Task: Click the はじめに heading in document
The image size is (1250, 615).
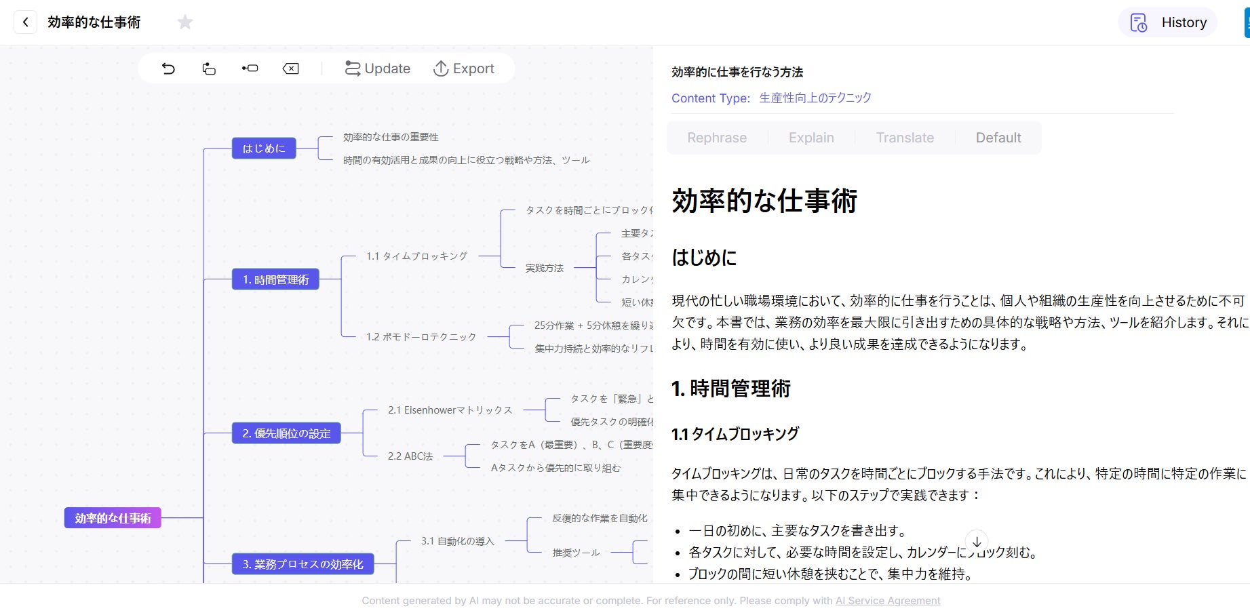Action: point(704,258)
